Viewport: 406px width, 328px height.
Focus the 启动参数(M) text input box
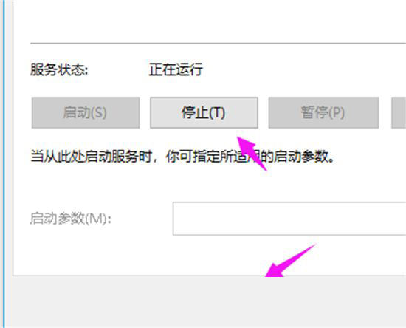pos(289,219)
